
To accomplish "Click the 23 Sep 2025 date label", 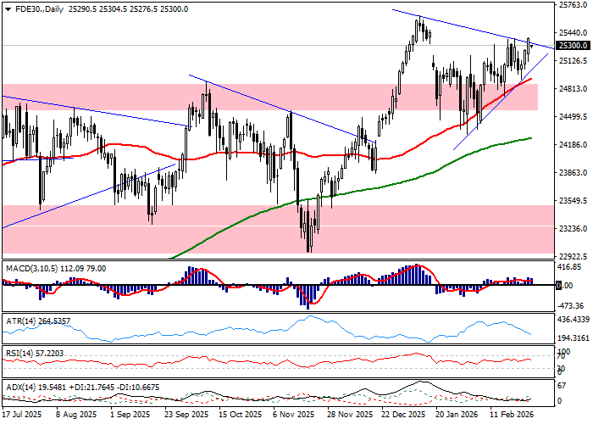I will 186,416.
